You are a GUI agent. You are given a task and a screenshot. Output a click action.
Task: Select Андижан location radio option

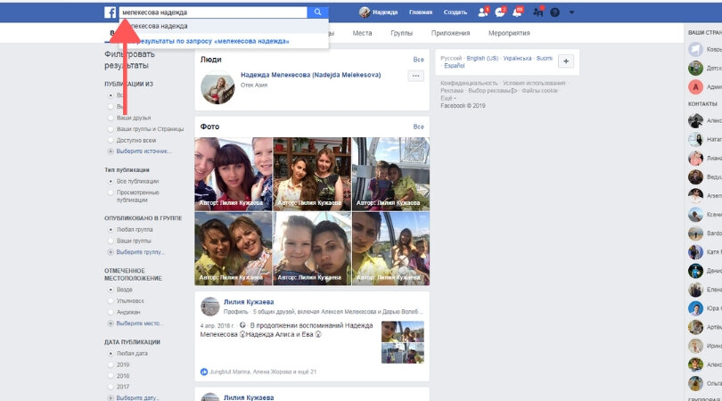point(111,312)
